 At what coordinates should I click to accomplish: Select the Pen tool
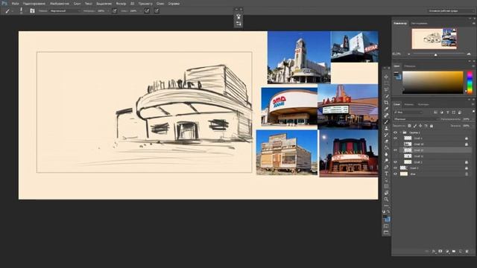[386, 167]
